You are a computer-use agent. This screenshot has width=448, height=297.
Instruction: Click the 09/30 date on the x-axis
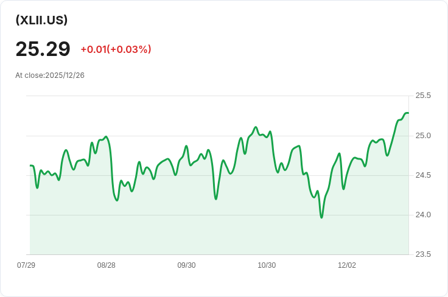[x=186, y=265]
